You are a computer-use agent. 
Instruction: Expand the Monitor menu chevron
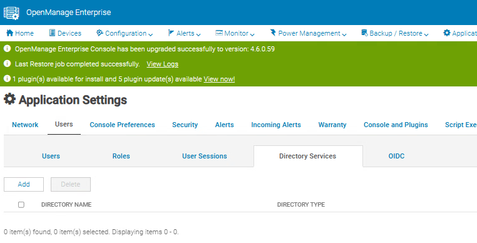click(252, 34)
